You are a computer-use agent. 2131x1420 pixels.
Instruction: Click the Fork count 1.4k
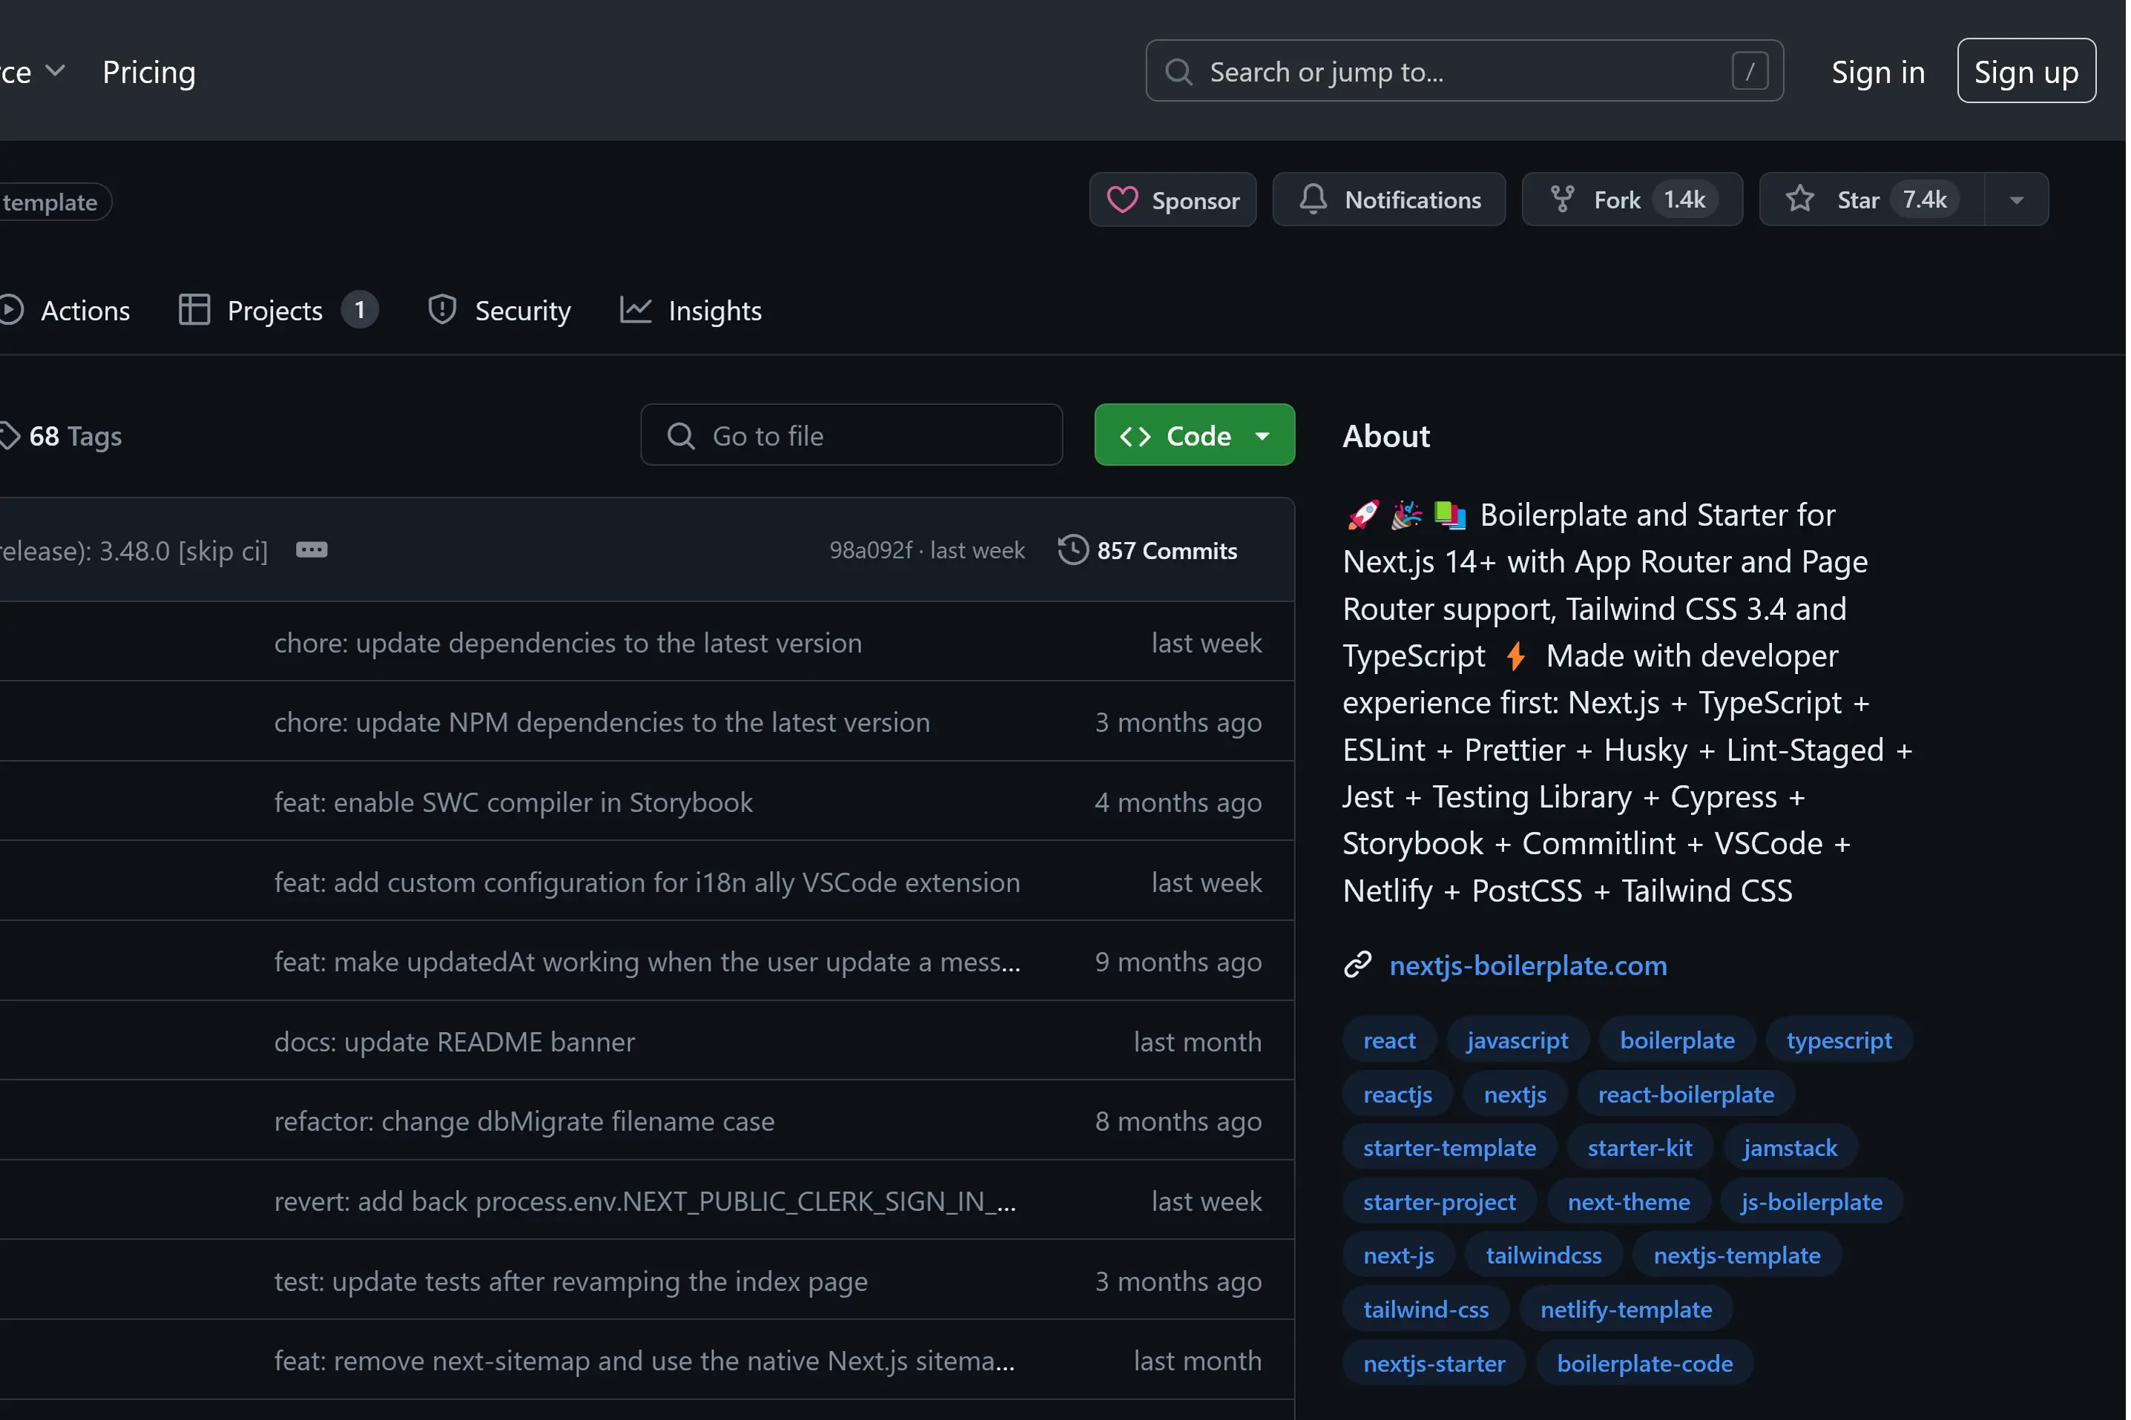click(x=1683, y=199)
